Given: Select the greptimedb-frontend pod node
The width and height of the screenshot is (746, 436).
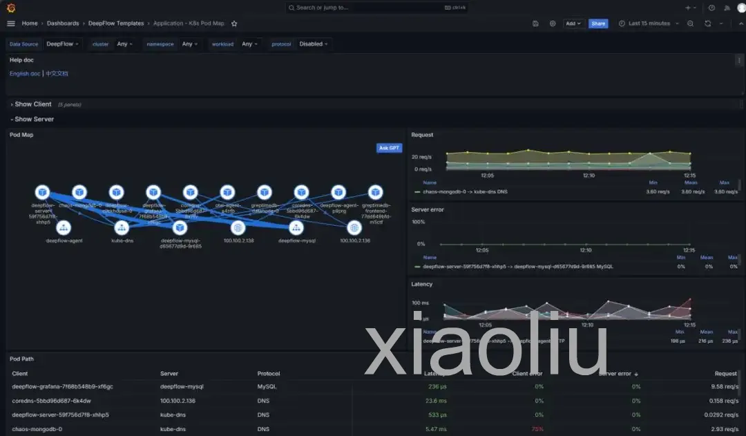Looking at the screenshot, I should [x=375, y=192].
